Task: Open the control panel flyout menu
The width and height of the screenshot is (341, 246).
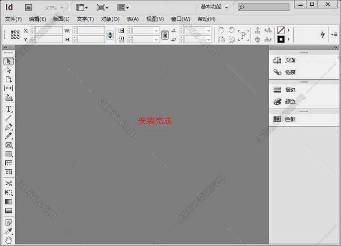Action: coord(334,35)
